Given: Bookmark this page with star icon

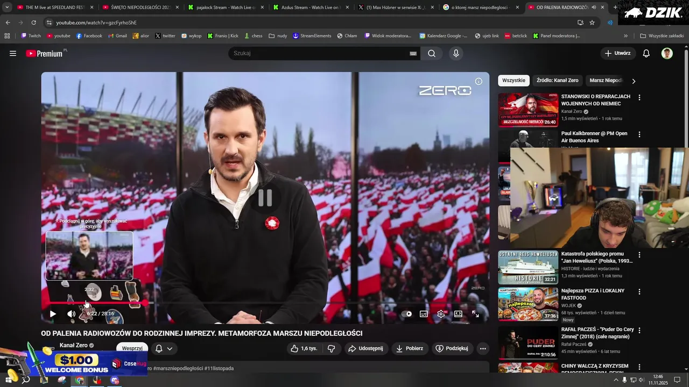Looking at the screenshot, I should (592, 23).
